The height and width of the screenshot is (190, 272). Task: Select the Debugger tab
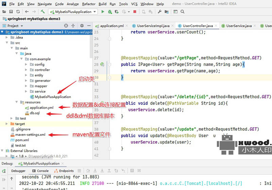18,171
